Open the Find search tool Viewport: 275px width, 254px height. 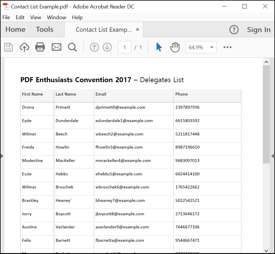[x=72, y=47]
